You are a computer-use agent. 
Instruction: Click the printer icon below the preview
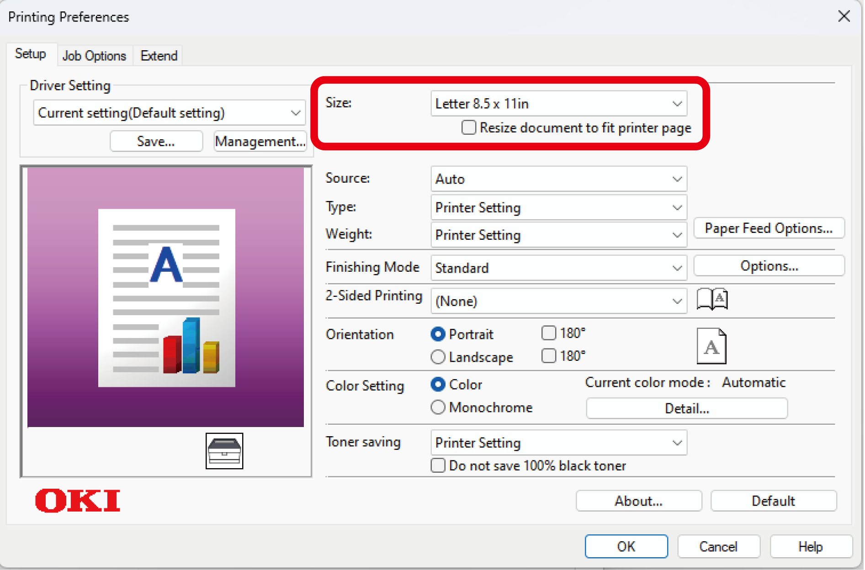click(224, 451)
